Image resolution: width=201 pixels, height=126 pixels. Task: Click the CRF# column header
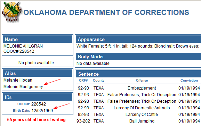83,81
